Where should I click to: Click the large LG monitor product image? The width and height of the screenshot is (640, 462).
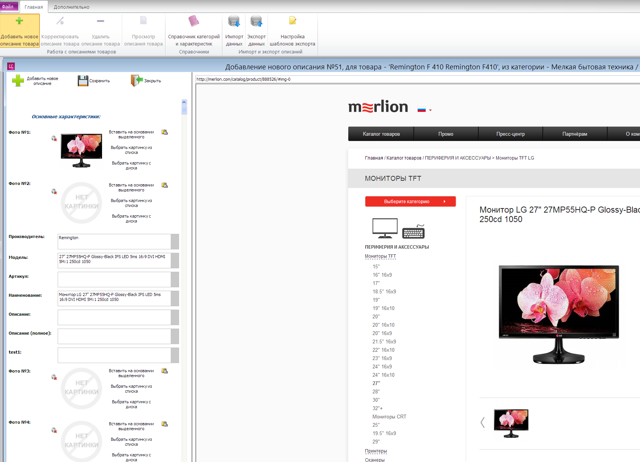[559, 315]
